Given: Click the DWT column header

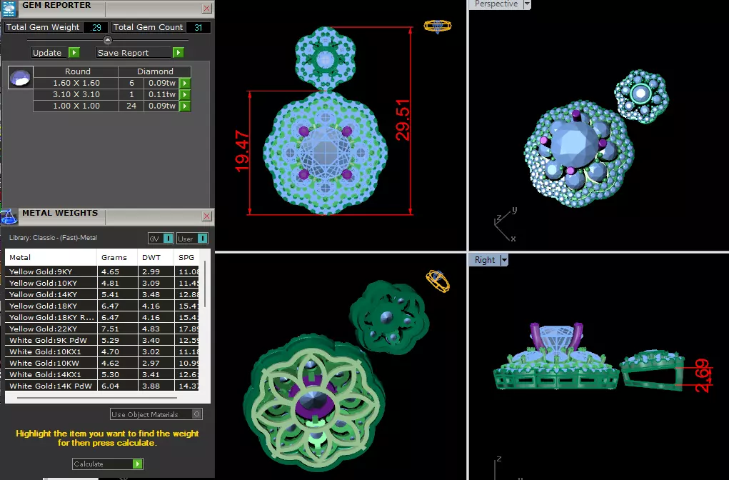Looking at the screenshot, I should pyautogui.click(x=156, y=257).
